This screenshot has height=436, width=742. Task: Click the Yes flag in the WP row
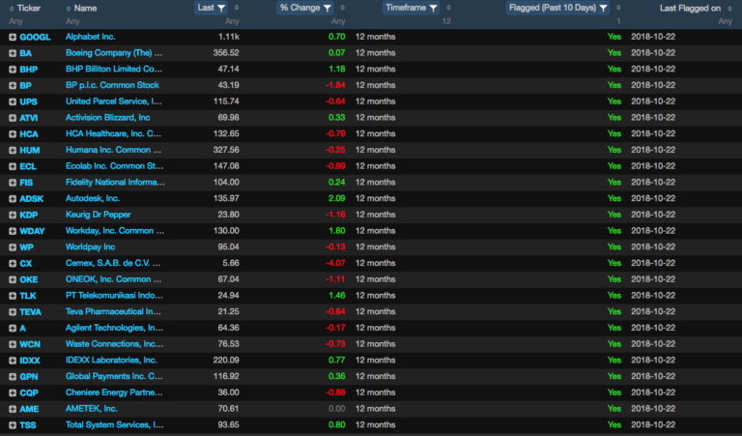[x=614, y=247]
